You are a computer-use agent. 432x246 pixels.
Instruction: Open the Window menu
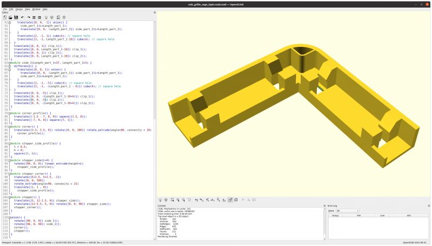point(36,9)
